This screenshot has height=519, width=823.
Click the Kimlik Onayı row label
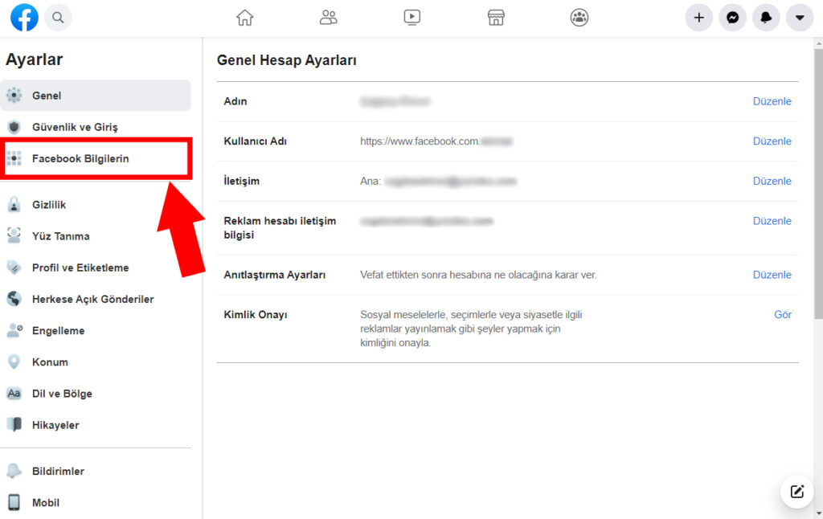[x=256, y=315]
